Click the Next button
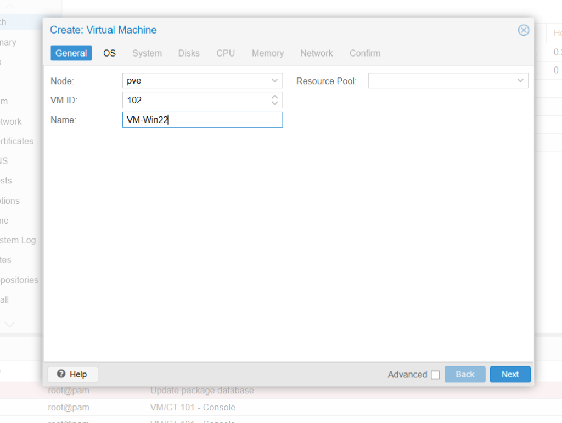 pos(510,374)
